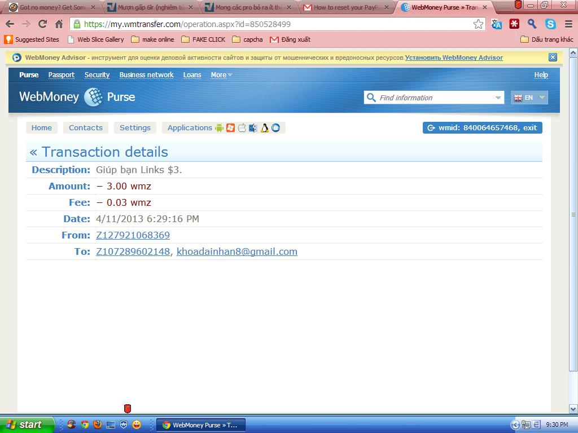Show desktop from the quick launch bar
This screenshot has width=578, height=433.
tap(111, 425)
